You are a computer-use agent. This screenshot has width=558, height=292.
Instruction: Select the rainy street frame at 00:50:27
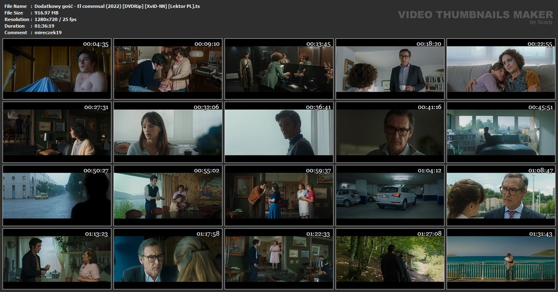point(57,196)
